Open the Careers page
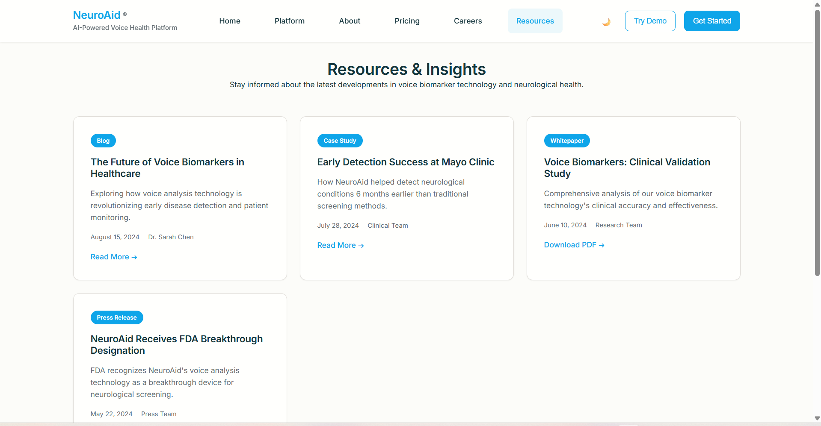Image resolution: width=821 pixels, height=426 pixels. [468, 21]
